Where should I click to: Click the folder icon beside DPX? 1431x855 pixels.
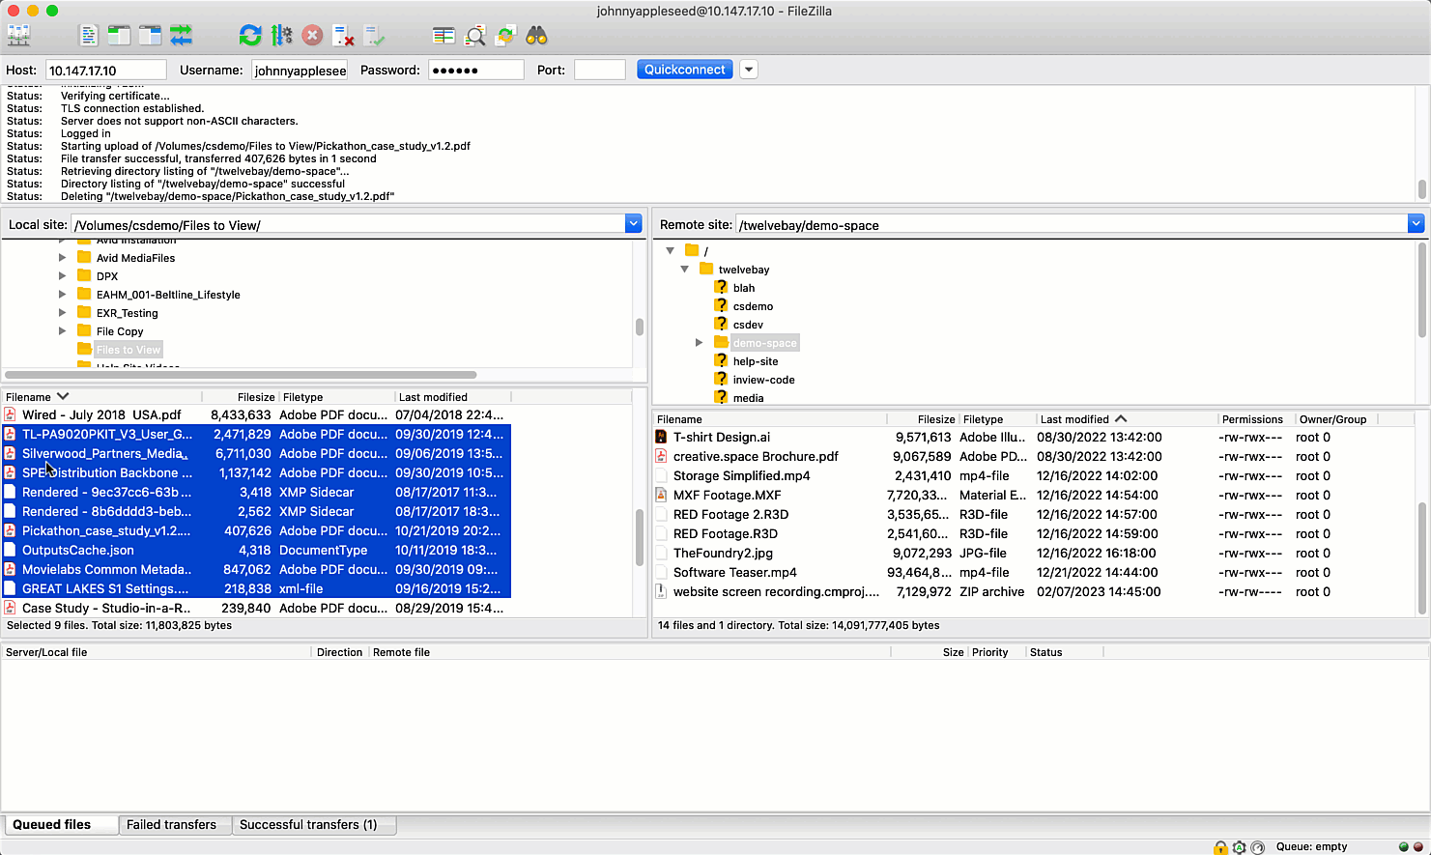point(84,275)
